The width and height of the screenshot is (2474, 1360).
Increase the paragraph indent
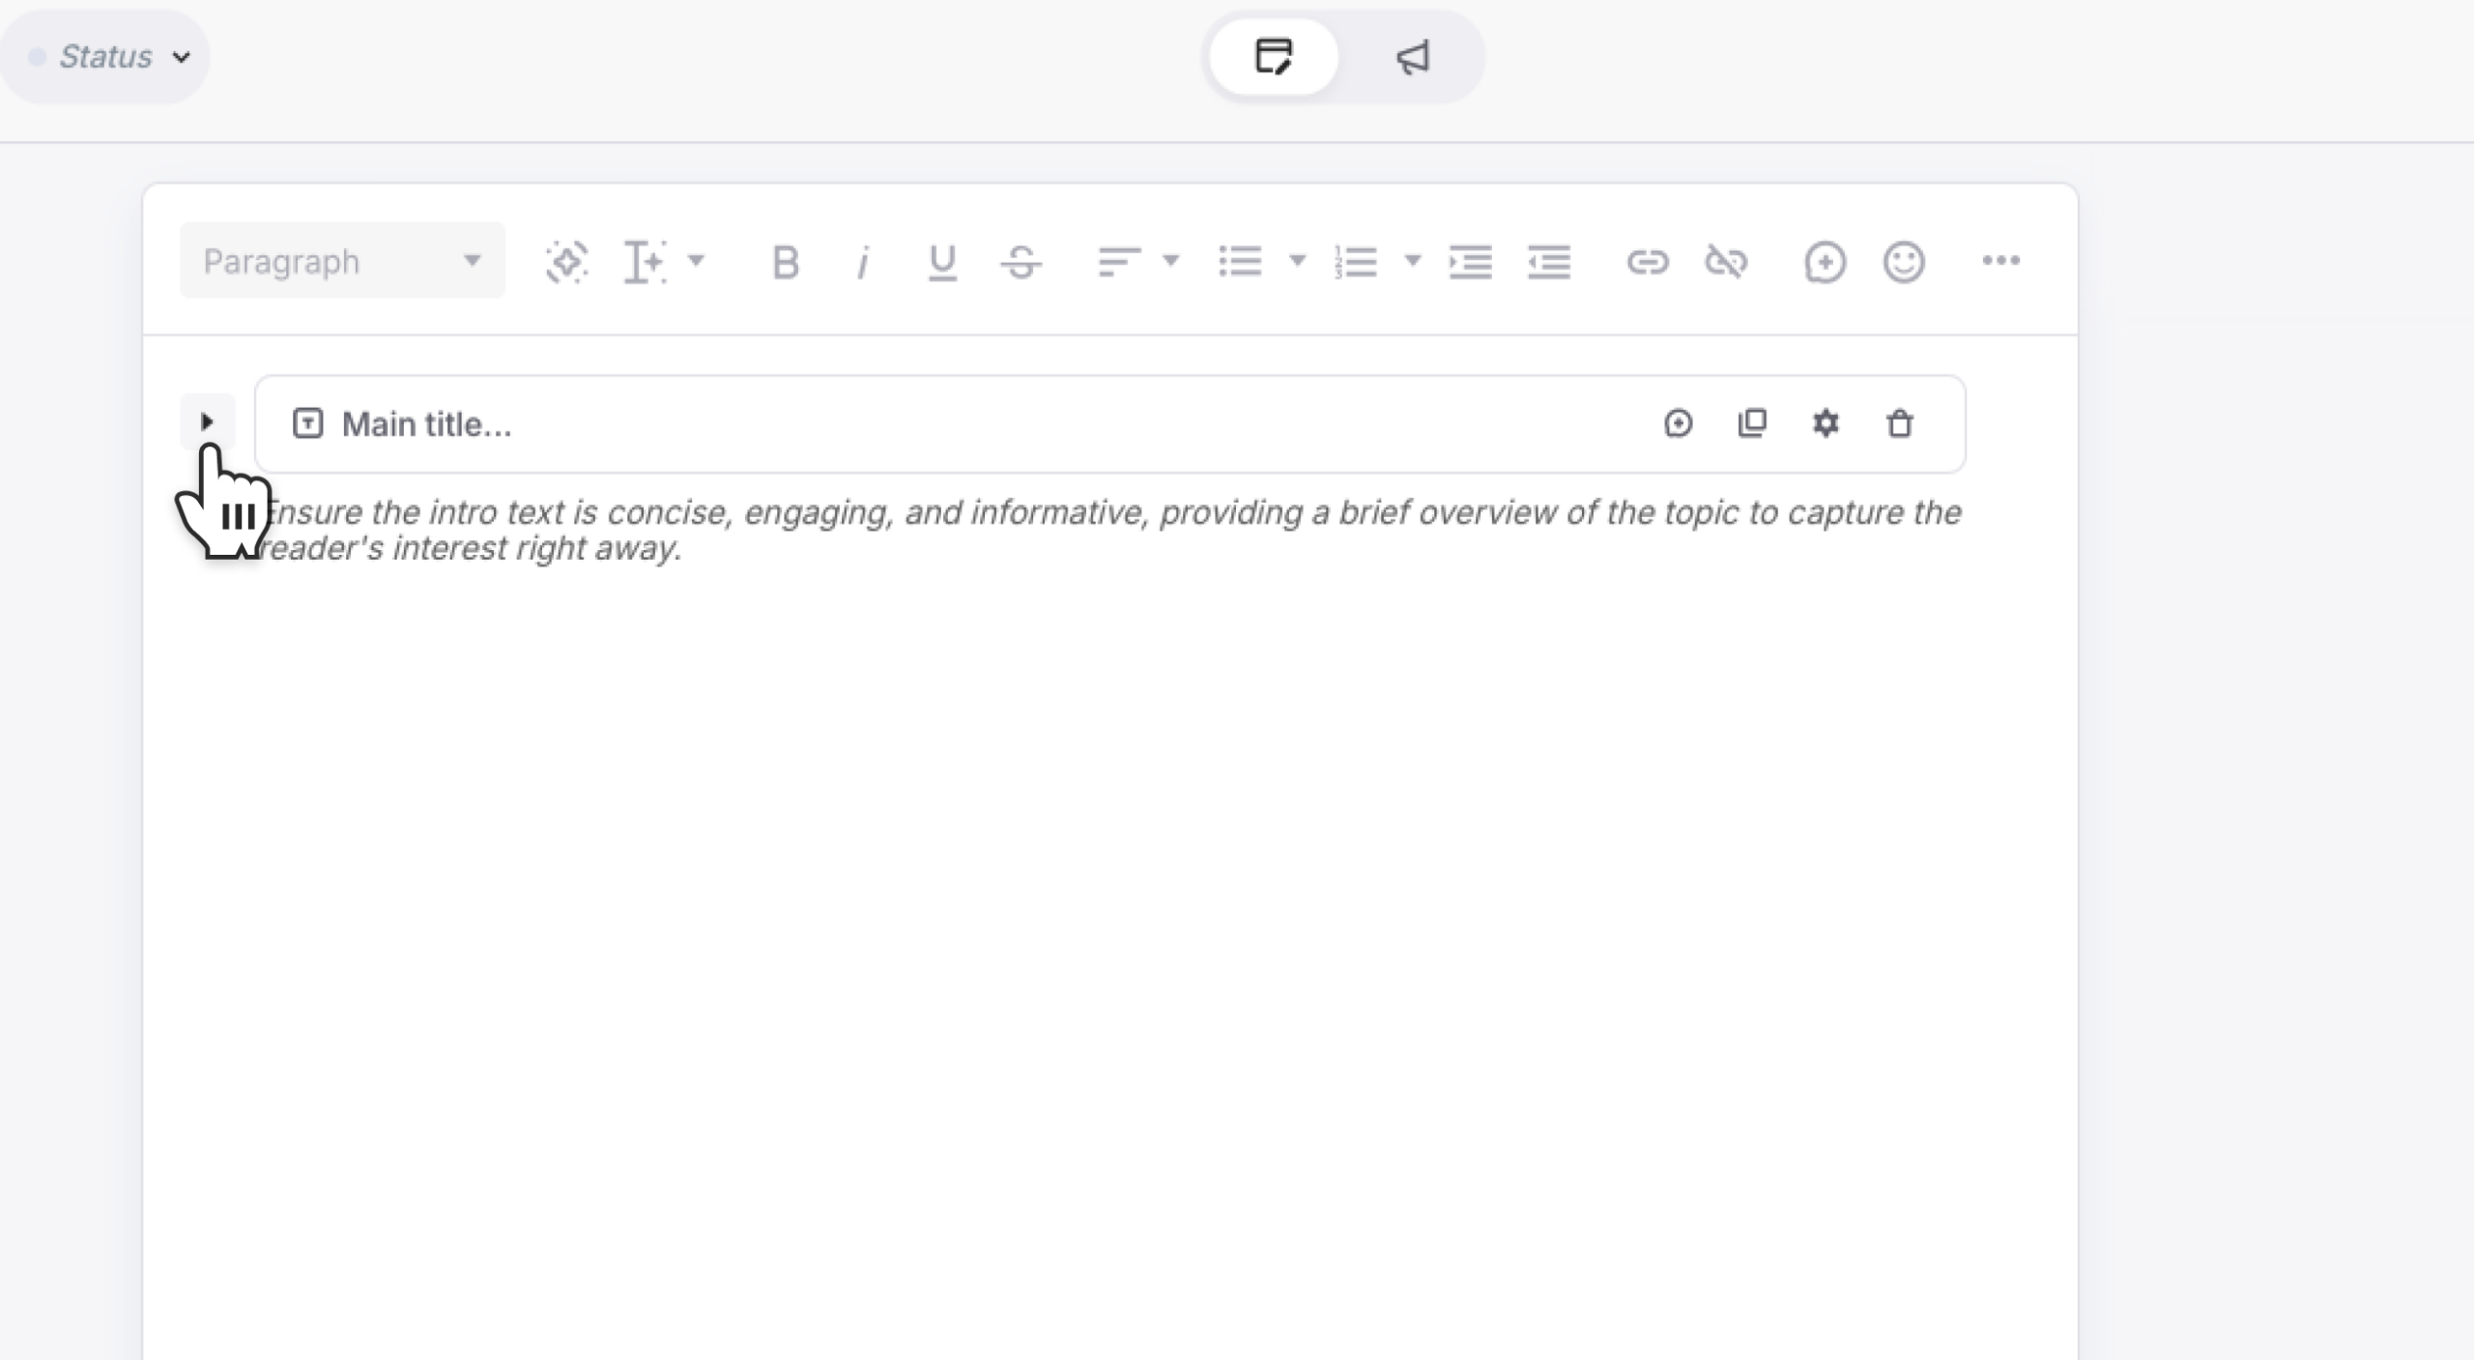pyautogui.click(x=1470, y=260)
